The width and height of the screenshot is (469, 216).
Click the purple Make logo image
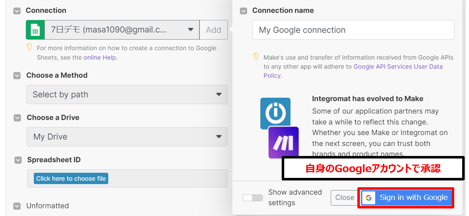(x=283, y=143)
